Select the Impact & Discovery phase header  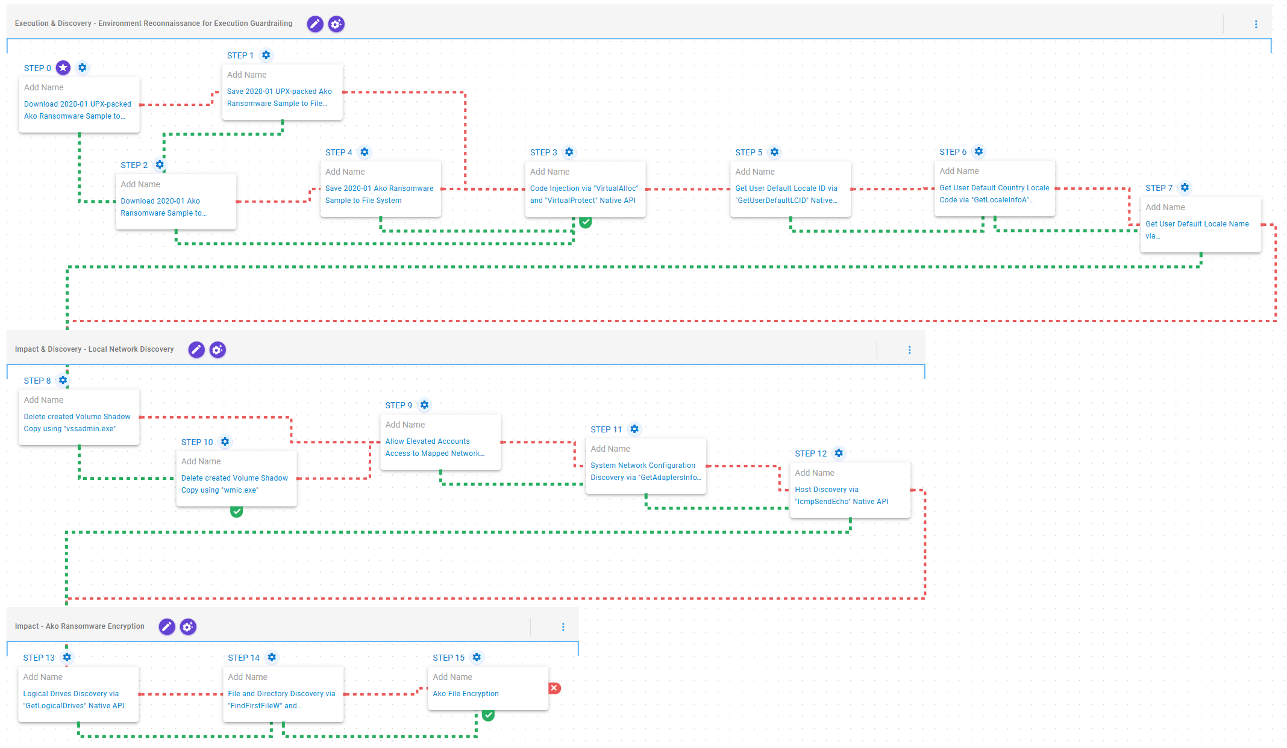[x=94, y=349]
